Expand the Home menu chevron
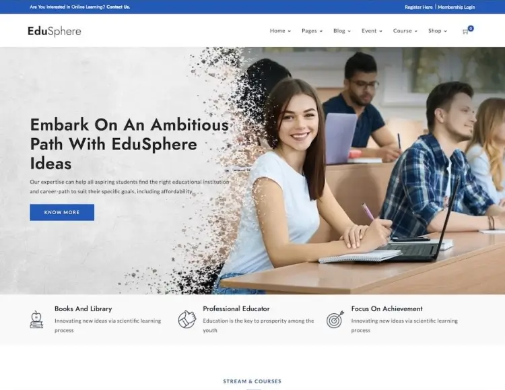The width and height of the screenshot is (505, 390). 290,31
